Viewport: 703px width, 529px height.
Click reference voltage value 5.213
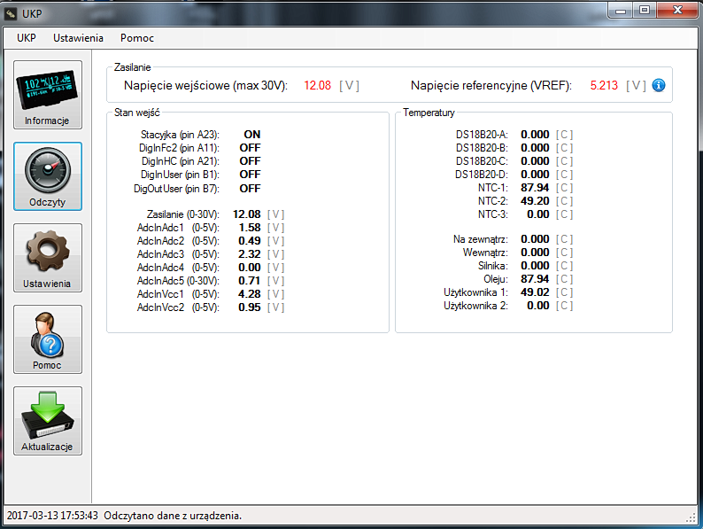tap(604, 85)
